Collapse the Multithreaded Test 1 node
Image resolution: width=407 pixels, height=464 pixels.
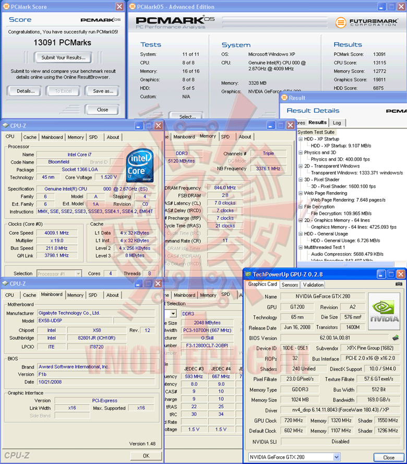(x=300, y=247)
